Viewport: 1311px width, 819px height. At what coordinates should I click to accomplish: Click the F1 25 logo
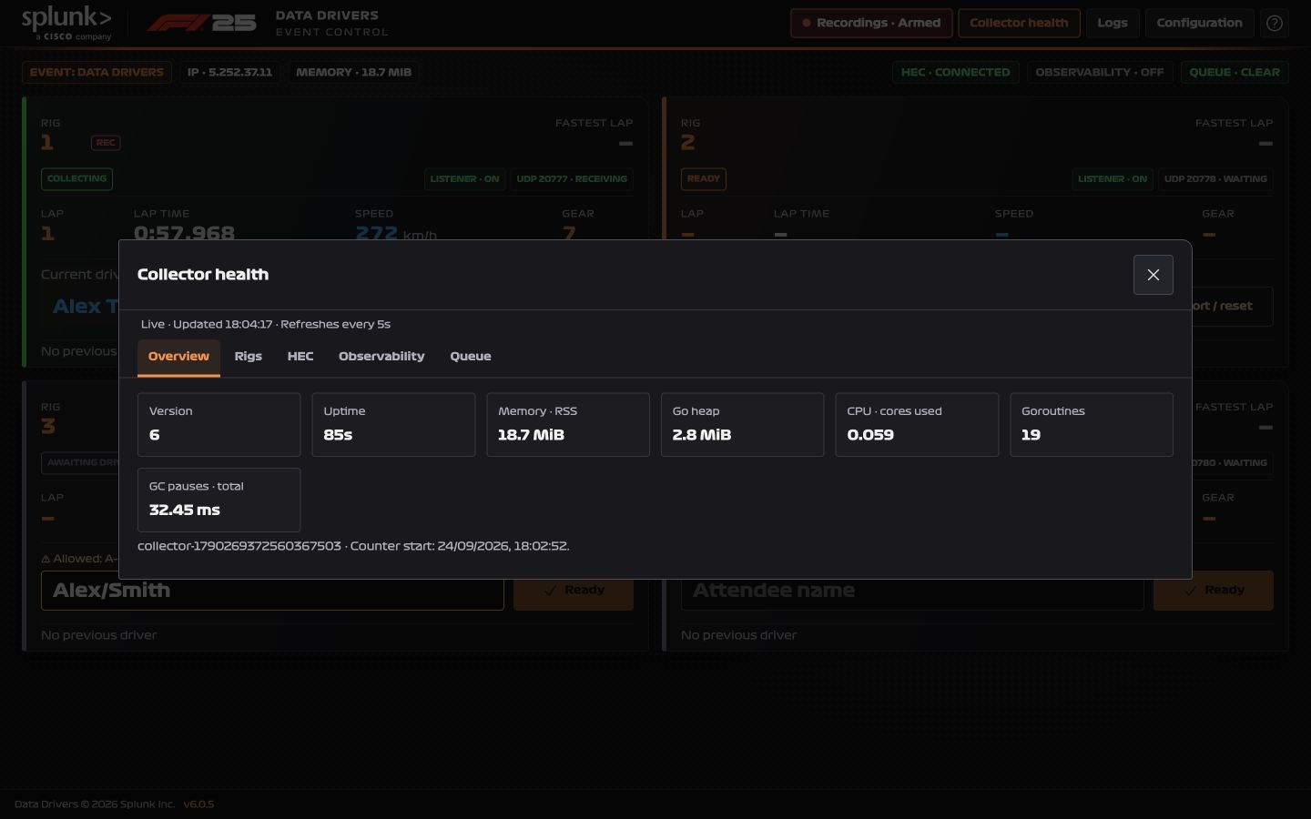tap(202, 23)
